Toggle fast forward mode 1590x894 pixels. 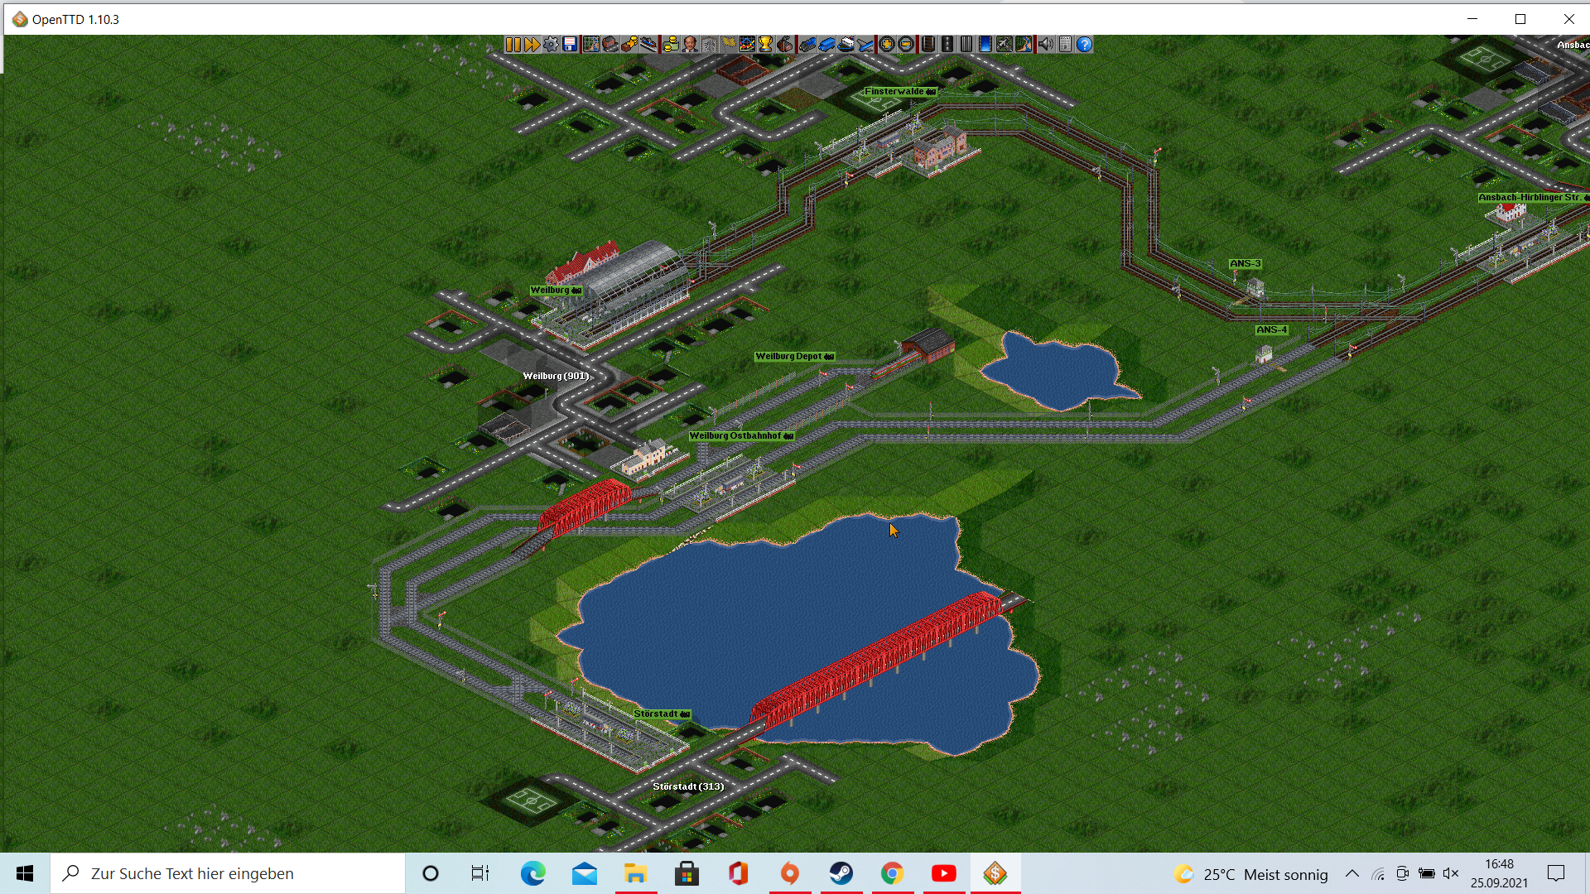532,44
